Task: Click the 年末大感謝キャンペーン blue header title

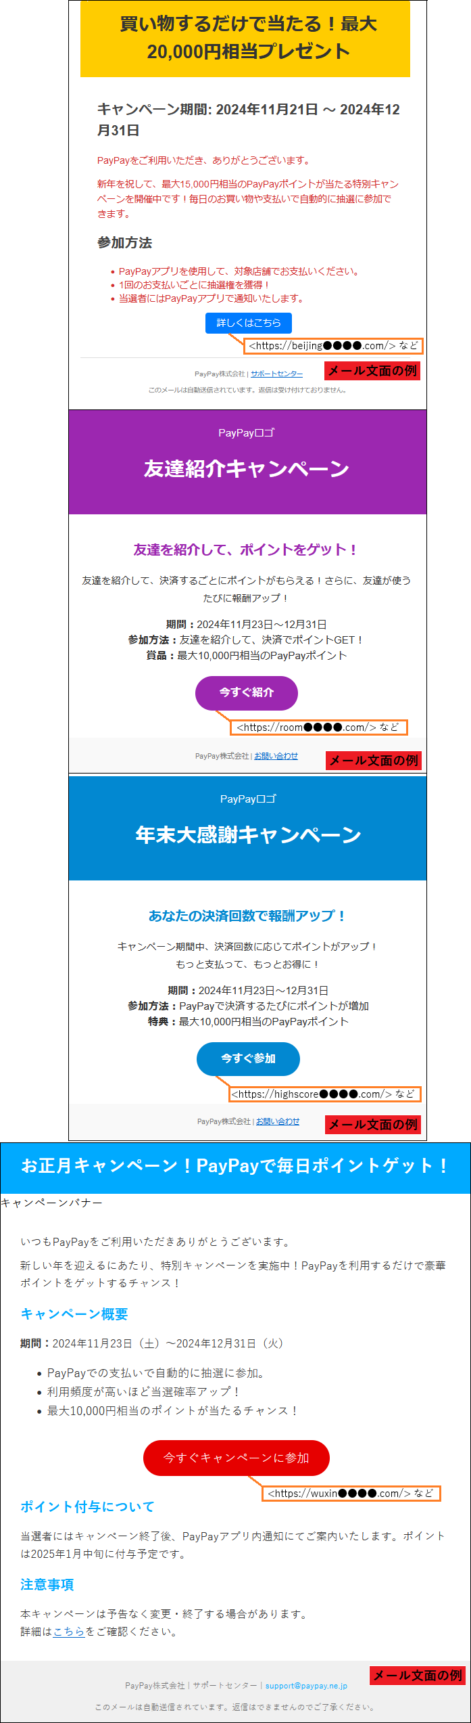Action: tap(248, 834)
